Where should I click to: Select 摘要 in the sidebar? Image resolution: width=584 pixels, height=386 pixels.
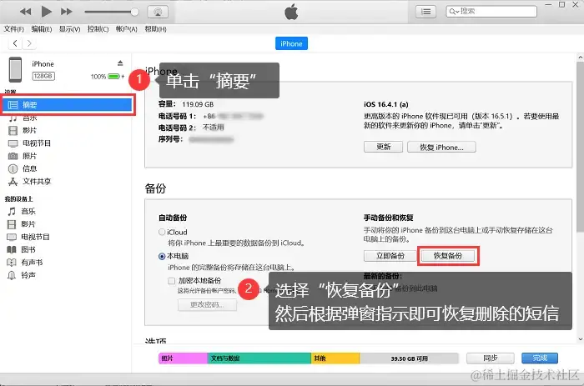click(x=68, y=105)
